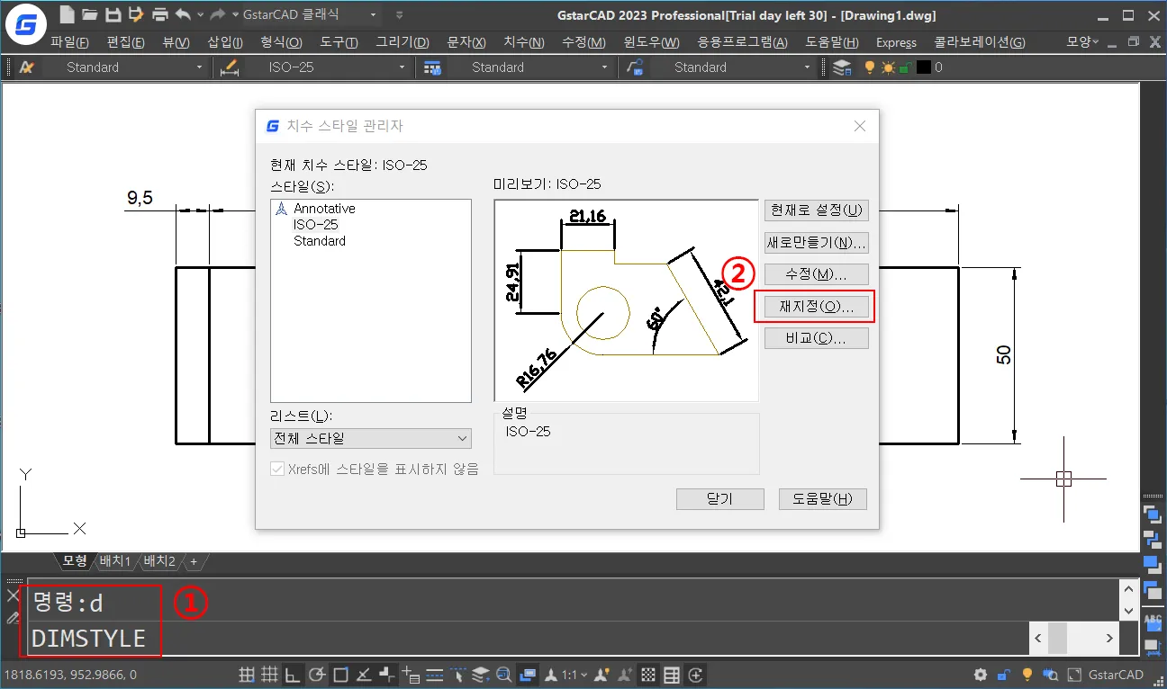Toggle the layer freeze sun icon
This screenshot has width=1167, height=689.
point(888,67)
